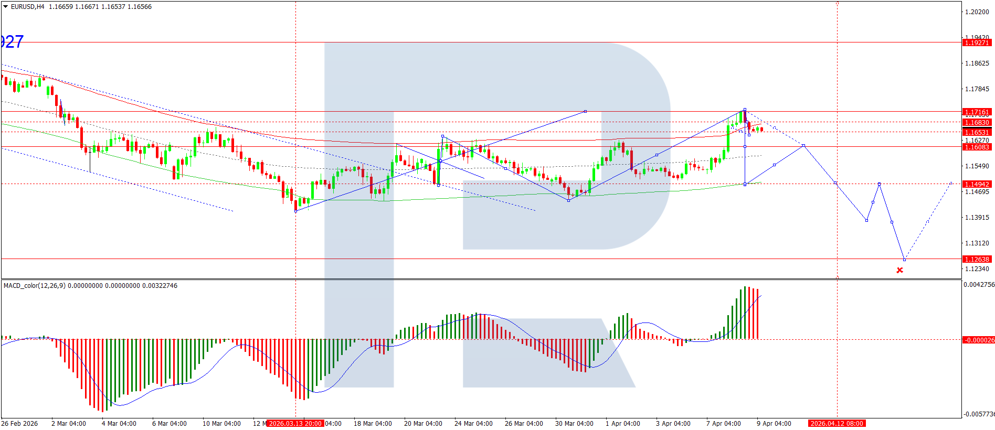Click the 2026.04.12 08:00 date marker

pos(837,423)
